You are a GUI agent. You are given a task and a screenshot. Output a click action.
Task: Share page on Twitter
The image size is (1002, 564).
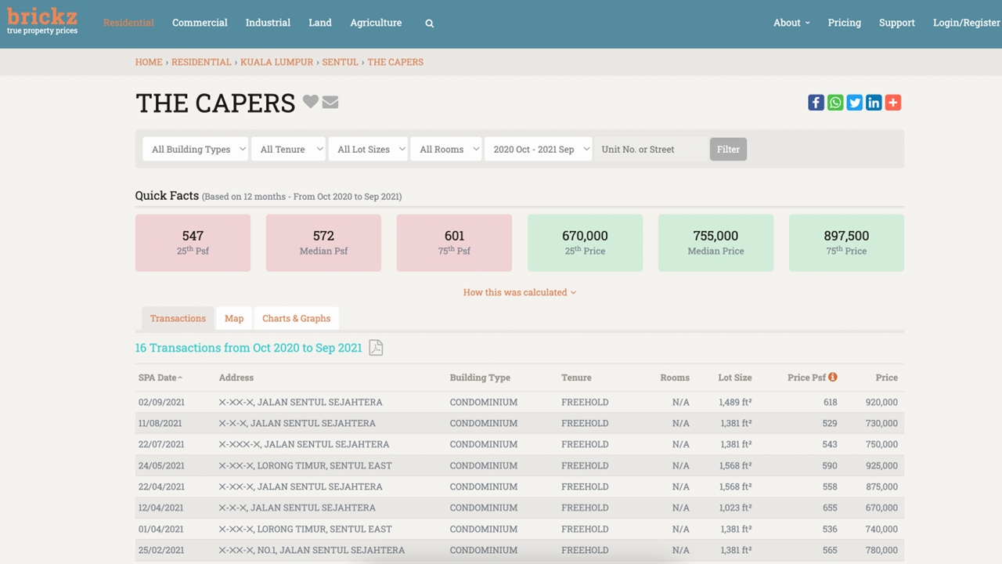point(855,103)
